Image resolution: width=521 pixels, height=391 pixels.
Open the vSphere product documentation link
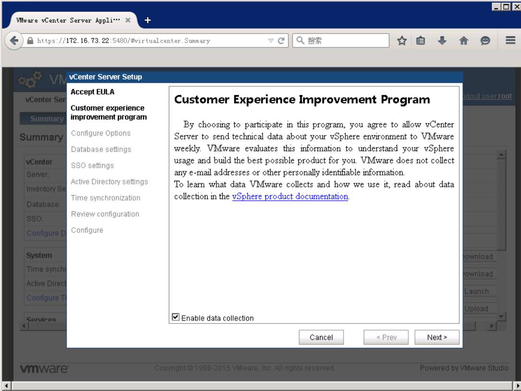(x=290, y=196)
